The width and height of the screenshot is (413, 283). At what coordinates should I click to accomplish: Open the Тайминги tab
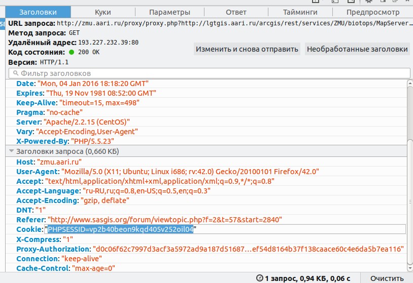pos(300,12)
